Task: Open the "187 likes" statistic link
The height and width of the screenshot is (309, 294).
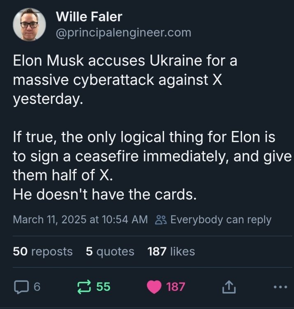Action: 171,251
